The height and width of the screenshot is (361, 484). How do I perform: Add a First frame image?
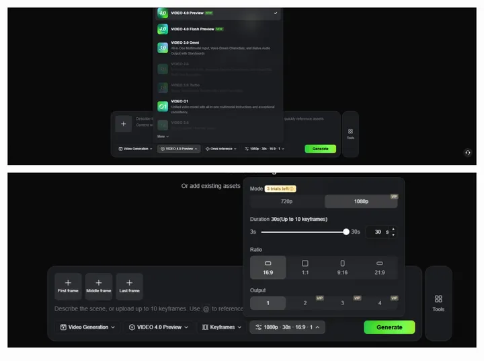point(68,286)
